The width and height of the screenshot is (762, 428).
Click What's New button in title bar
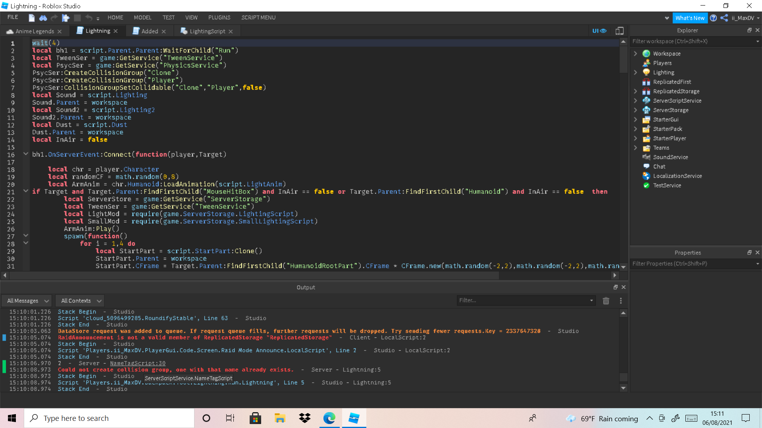[x=690, y=18]
